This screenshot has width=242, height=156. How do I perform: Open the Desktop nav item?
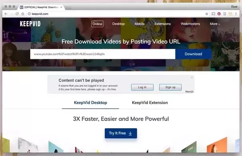[x=118, y=24]
